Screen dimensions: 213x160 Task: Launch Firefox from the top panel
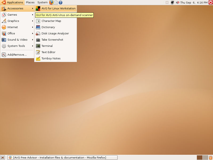click(x=51, y=2)
